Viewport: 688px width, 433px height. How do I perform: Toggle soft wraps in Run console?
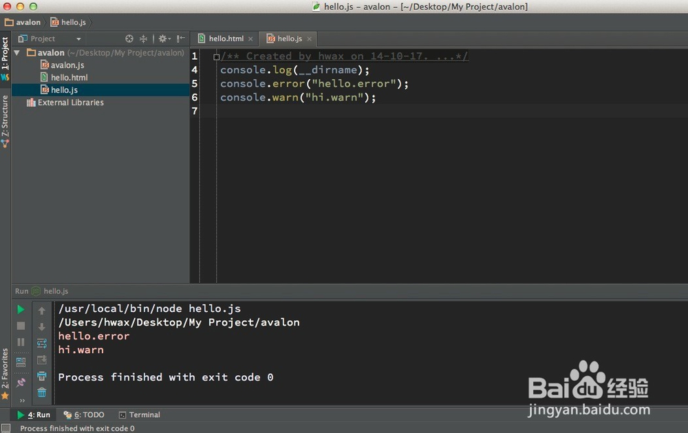pyautogui.click(x=42, y=344)
